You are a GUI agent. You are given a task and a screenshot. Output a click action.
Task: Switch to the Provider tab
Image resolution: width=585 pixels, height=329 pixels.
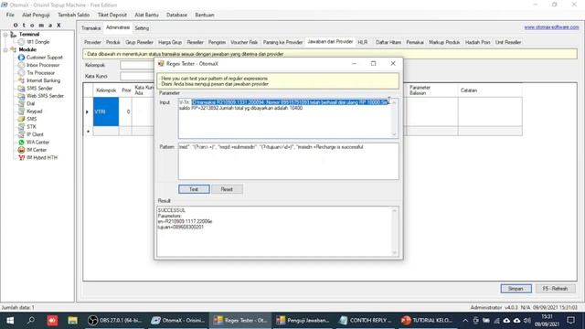(92, 42)
